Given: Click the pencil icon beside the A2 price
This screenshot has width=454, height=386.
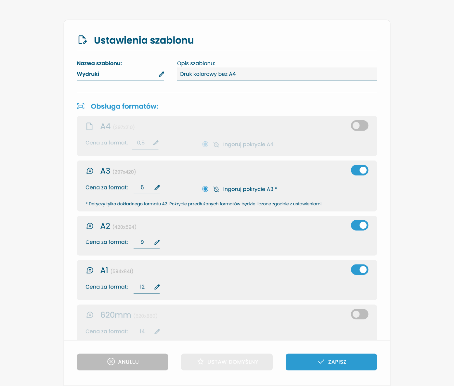Looking at the screenshot, I should coord(157,242).
